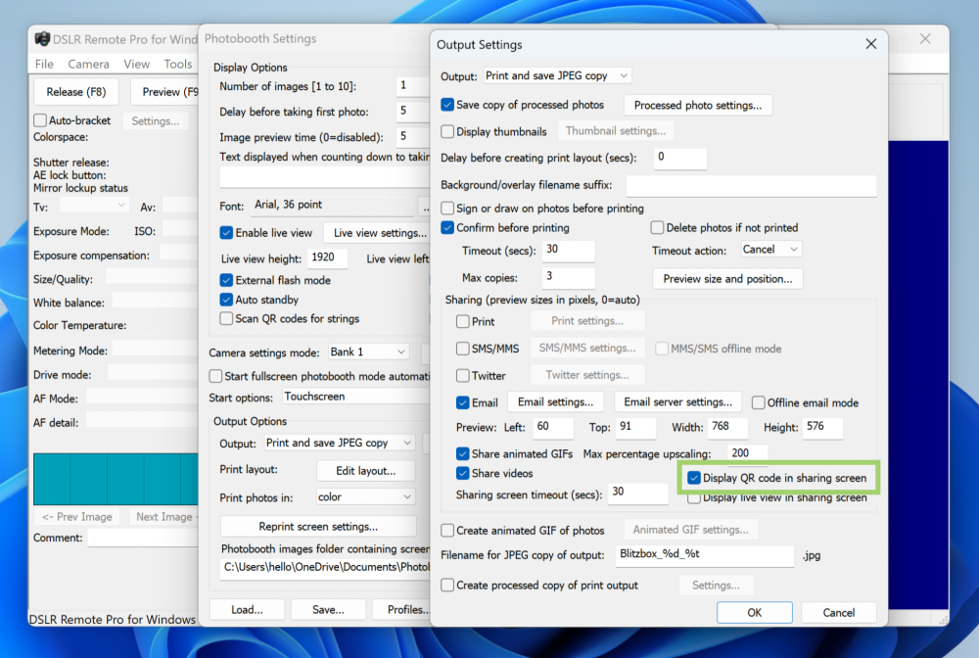Enable Scan QR codes for strings
This screenshot has height=658, width=979.
click(226, 318)
